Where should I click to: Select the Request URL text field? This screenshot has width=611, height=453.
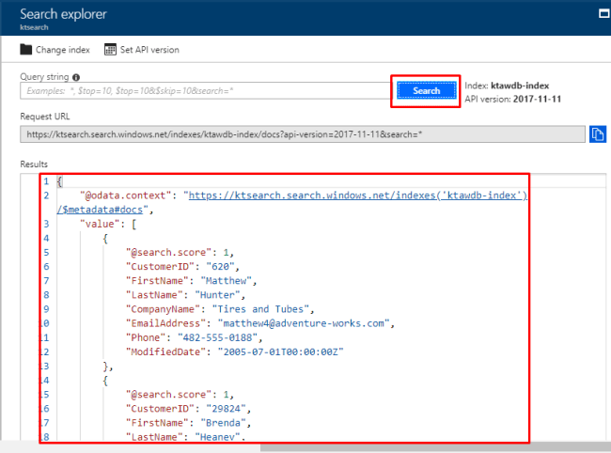click(303, 134)
